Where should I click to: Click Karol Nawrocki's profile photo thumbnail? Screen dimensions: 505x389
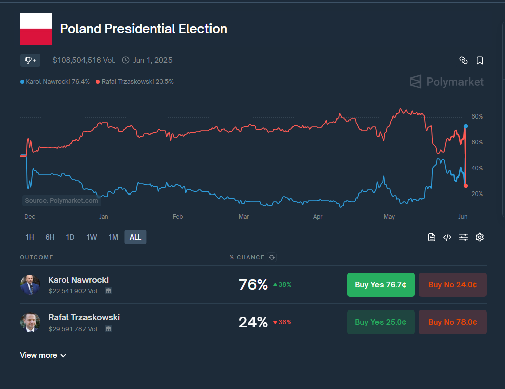pyautogui.click(x=30, y=285)
